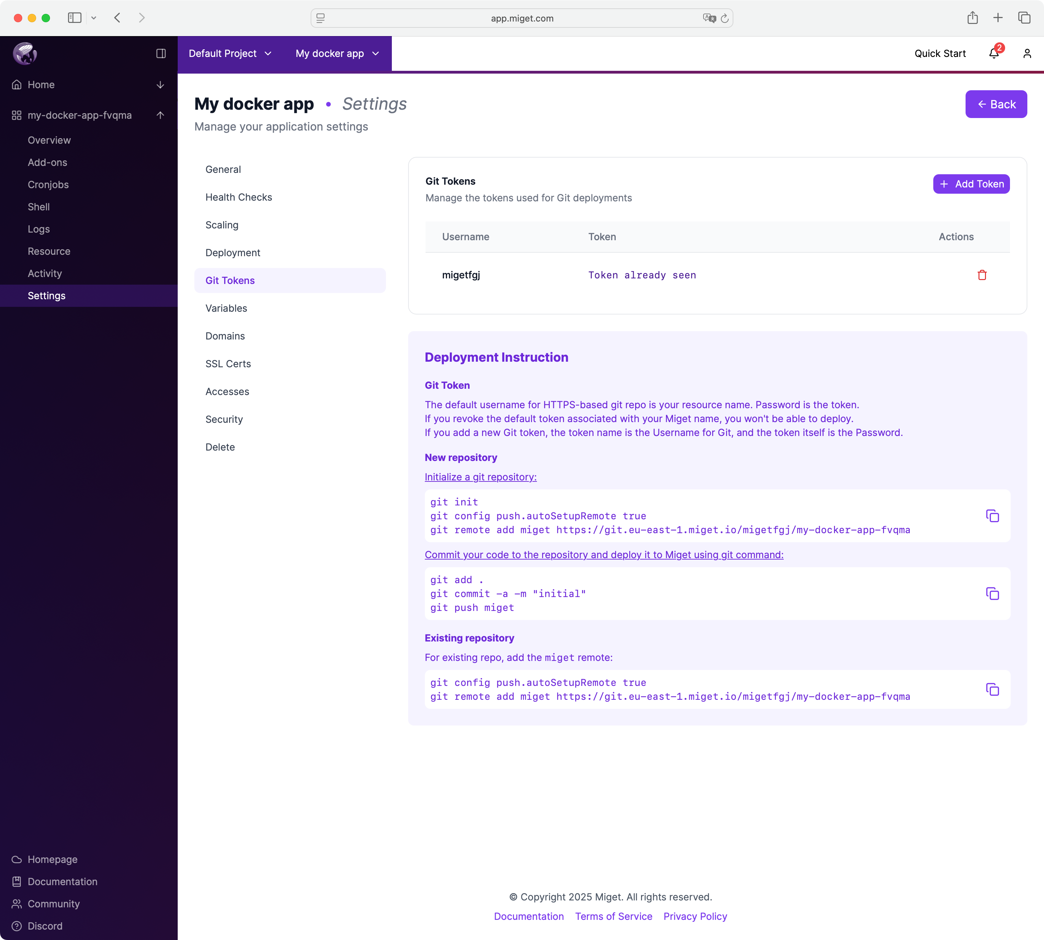Open Add-ons in the sidebar
1044x940 pixels.
(x=48, y=162)
